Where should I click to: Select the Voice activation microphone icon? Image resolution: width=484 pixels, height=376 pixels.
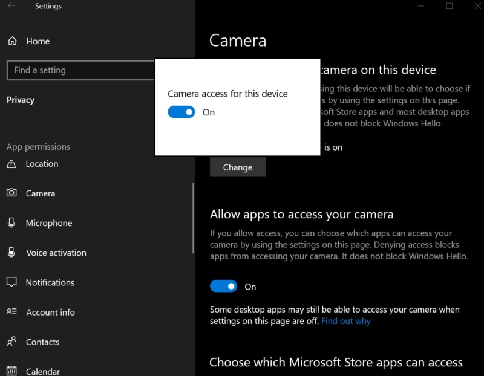pos(11,252)
